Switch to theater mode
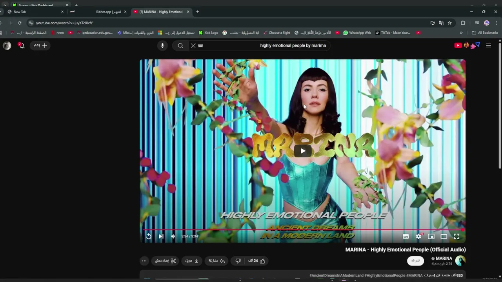502x282 pixels. pyautogui.click(x=444, y=236)
